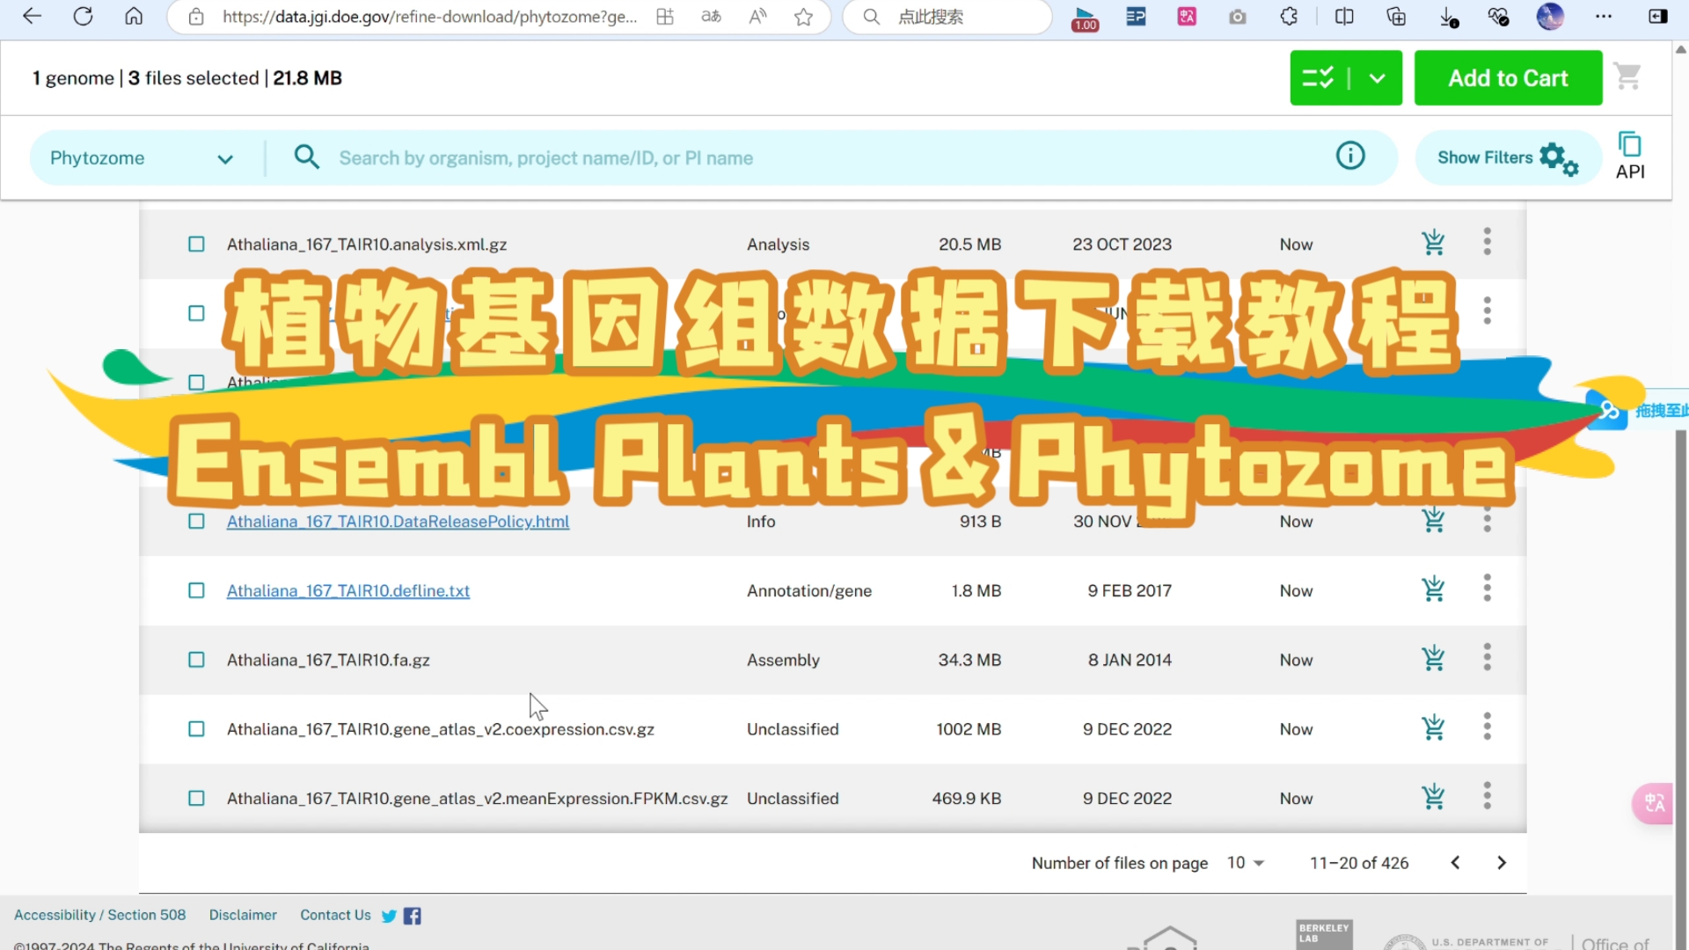Click the 23 OCT 2023 date cell
Image resolution: width=1689 pixels, height=950 pixels.
pos(1122,245)
